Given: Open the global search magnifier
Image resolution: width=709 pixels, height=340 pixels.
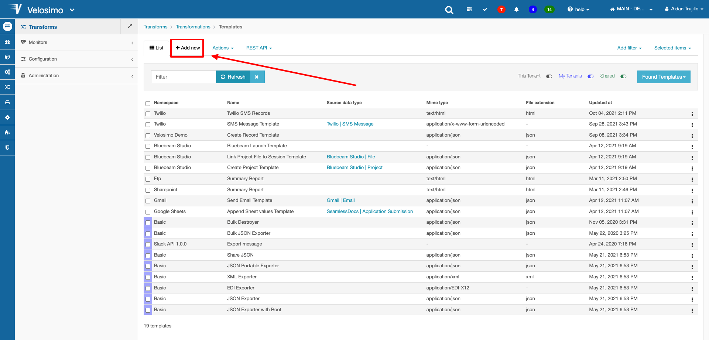Looking at the screenshot, I should [449, 10].
